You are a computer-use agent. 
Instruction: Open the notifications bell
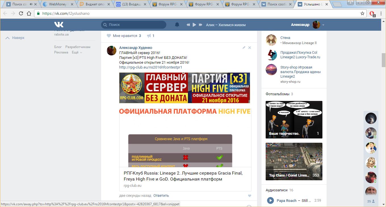(x=177, y=25)
